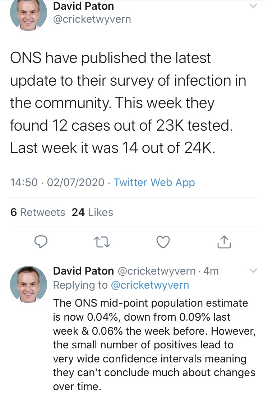The image size is (268, 393).
Task: View the 24 Likes list
Action: pos(92,212)
